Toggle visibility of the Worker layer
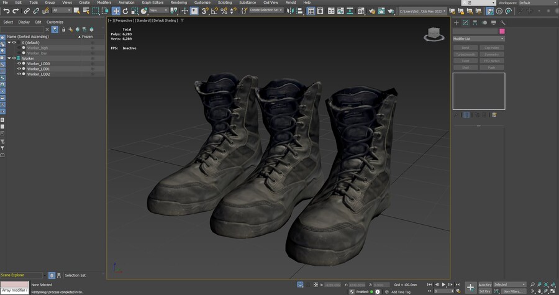Image resolution: width=559 pixels, height=295 pixels. pyautogui.click(x=13, y=58)
